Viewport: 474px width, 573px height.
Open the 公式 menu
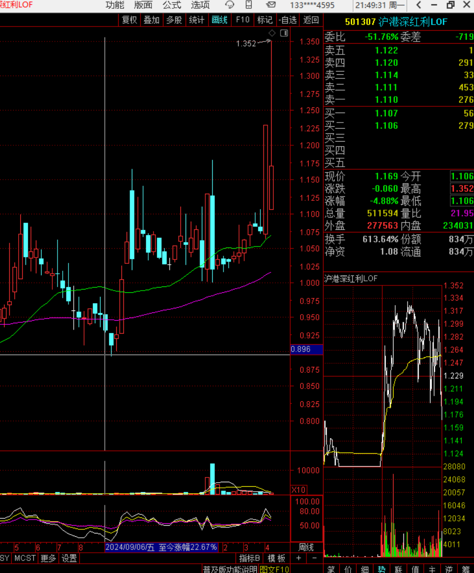[172, 5]
